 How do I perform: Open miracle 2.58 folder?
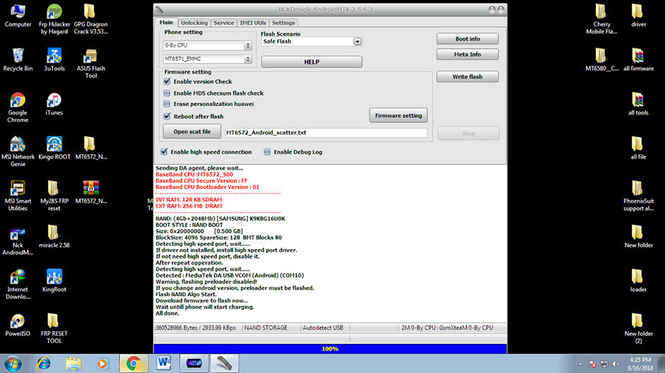54,237
